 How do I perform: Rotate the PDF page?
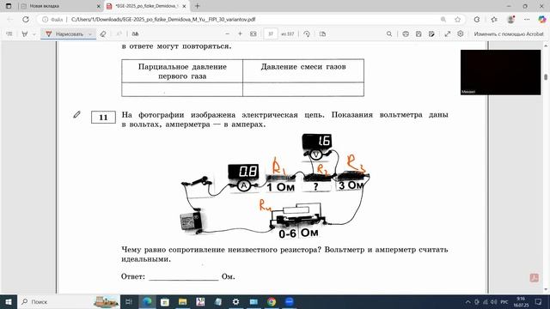307,34
